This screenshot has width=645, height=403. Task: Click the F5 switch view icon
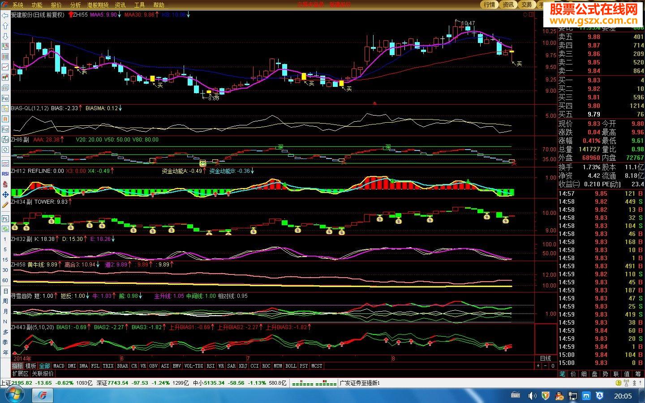coord(5,219)
